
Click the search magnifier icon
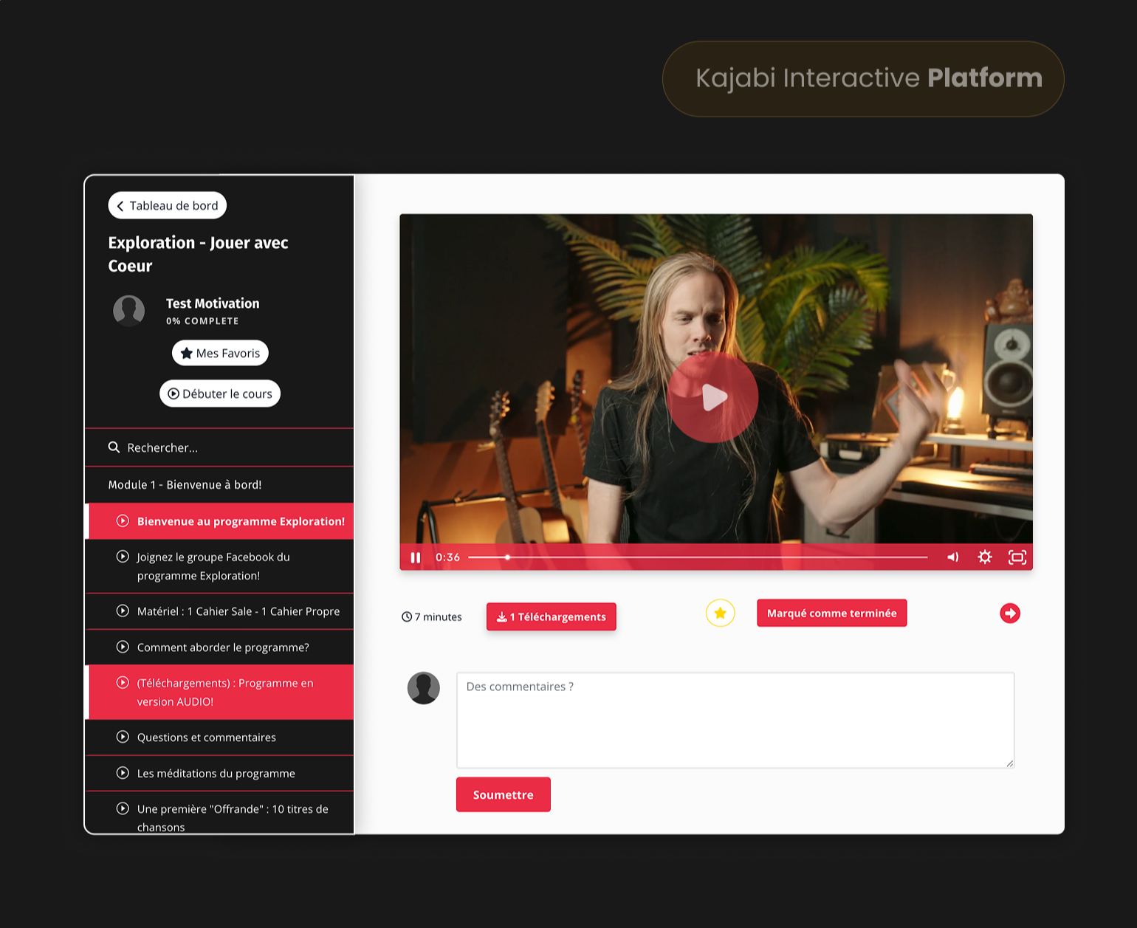pos(114,447)
